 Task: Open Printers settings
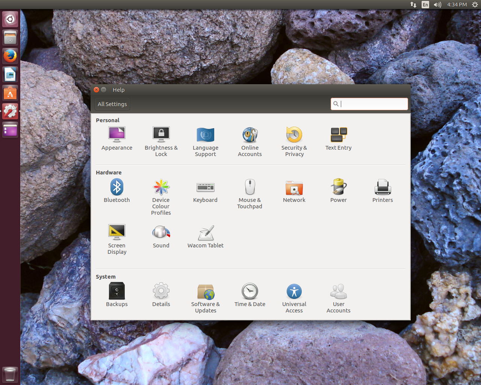(x=383, y=191)
